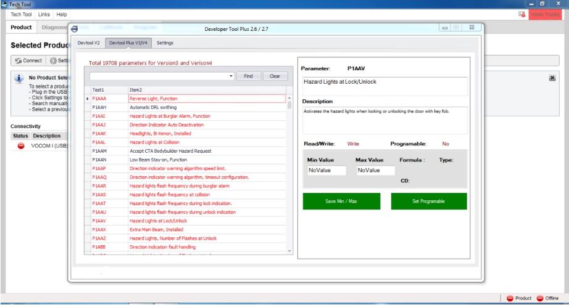569x305 pixels.
Task: Click the Description text box
Action: (385, 120)
